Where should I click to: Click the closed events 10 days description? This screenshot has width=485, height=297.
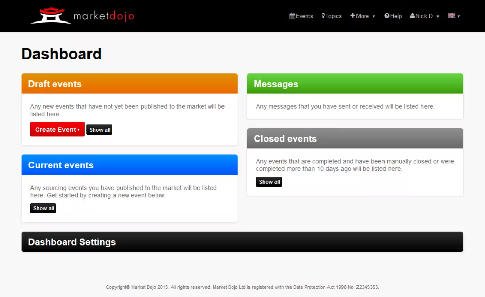(355, 165)
